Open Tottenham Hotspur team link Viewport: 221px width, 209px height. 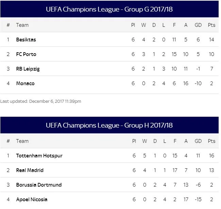pos(39,156)
